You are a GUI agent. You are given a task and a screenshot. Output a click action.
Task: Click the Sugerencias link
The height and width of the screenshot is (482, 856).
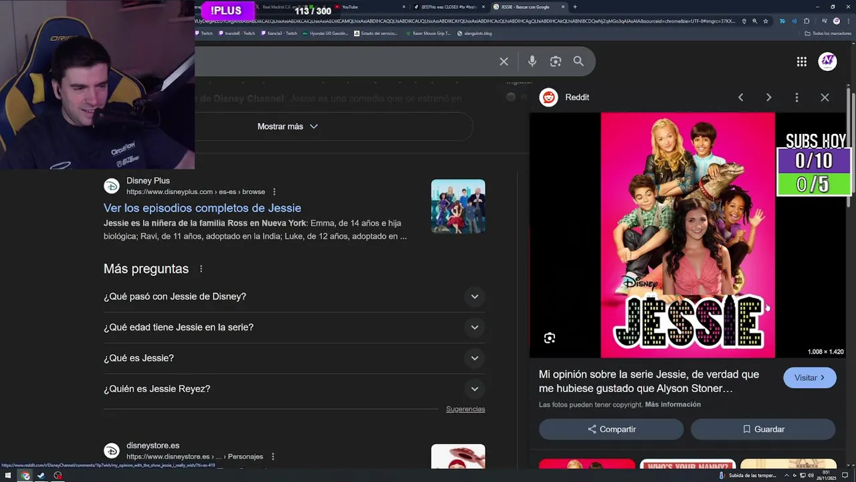[x=465, y=409]
